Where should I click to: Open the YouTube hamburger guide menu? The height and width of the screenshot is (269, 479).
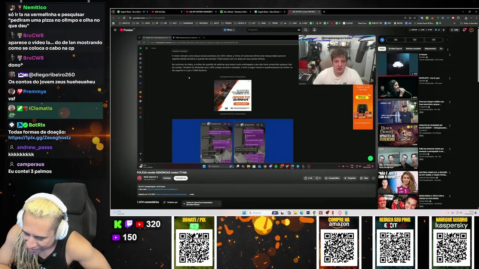click(115, 30)
